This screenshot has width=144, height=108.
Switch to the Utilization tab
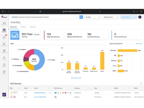click(x=33, y=27)
